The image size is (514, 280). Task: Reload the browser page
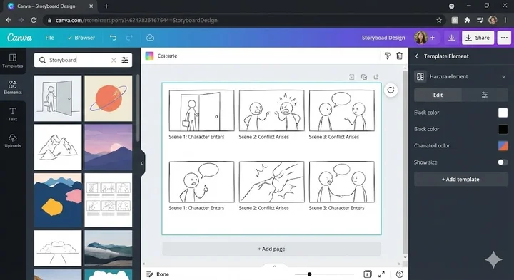coord(34,20)
